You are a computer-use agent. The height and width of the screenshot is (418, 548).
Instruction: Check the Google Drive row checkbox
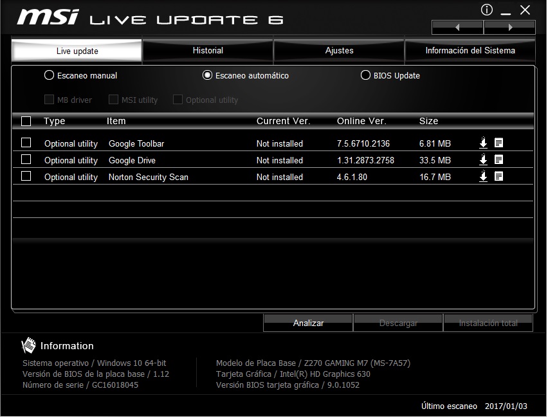26,159
